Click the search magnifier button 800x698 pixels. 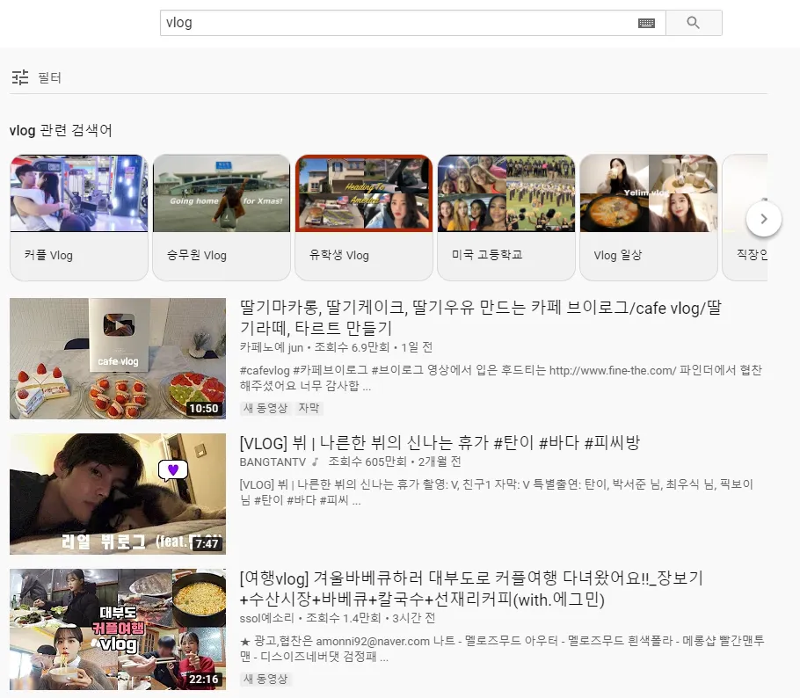tap(694, 23)
